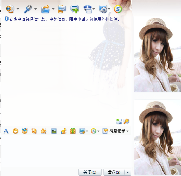Click the 关闭(C) button
This screenshot has width=181, height=176.
click(x=90, y=172)
